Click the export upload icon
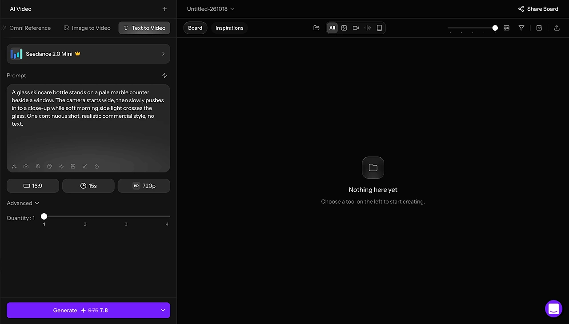 click(557, 28)
